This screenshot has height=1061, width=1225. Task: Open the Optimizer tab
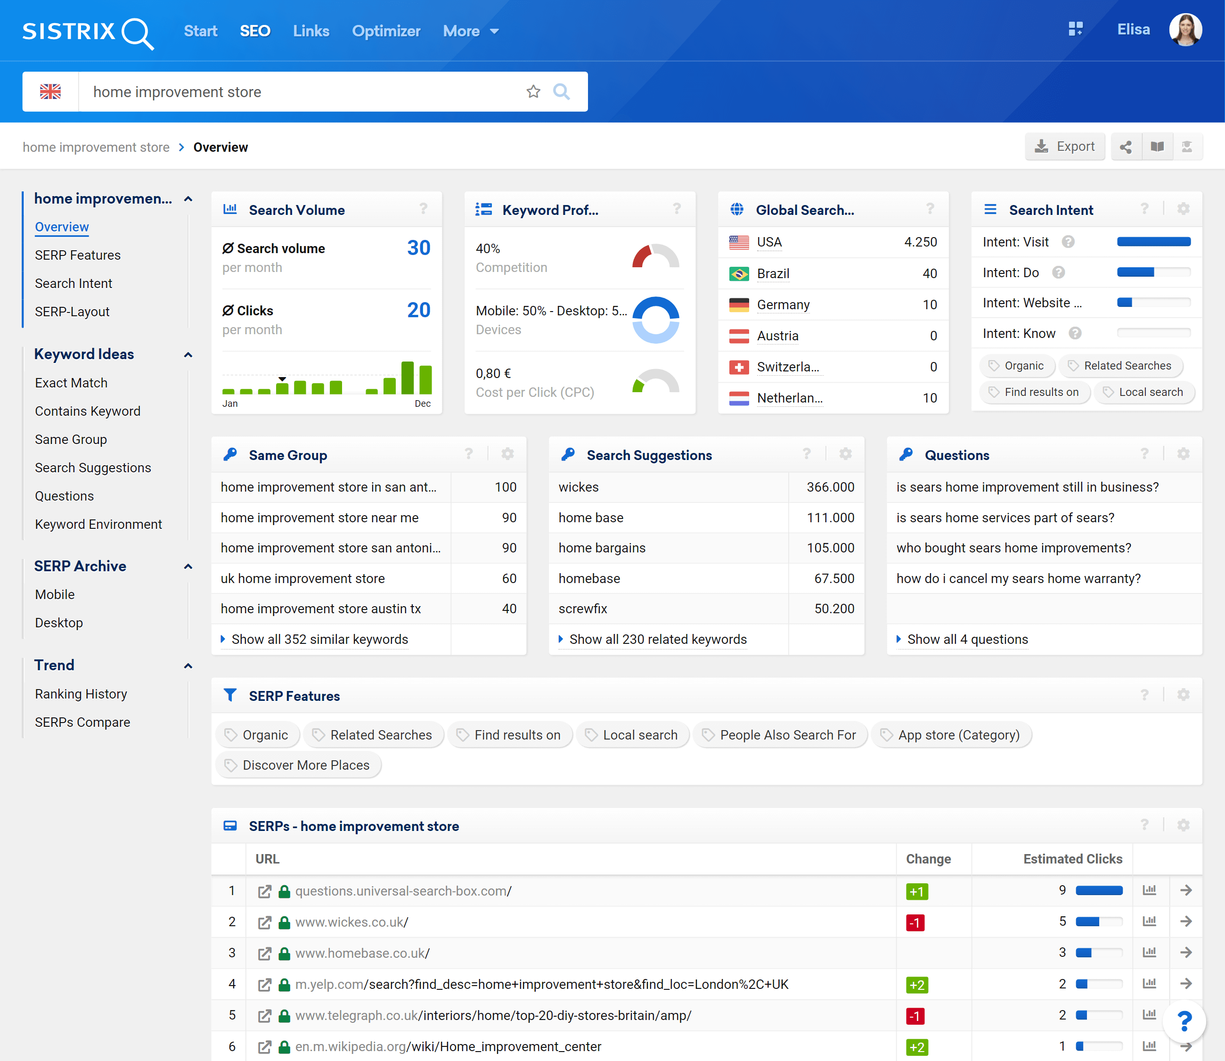(x=386, y=32)
